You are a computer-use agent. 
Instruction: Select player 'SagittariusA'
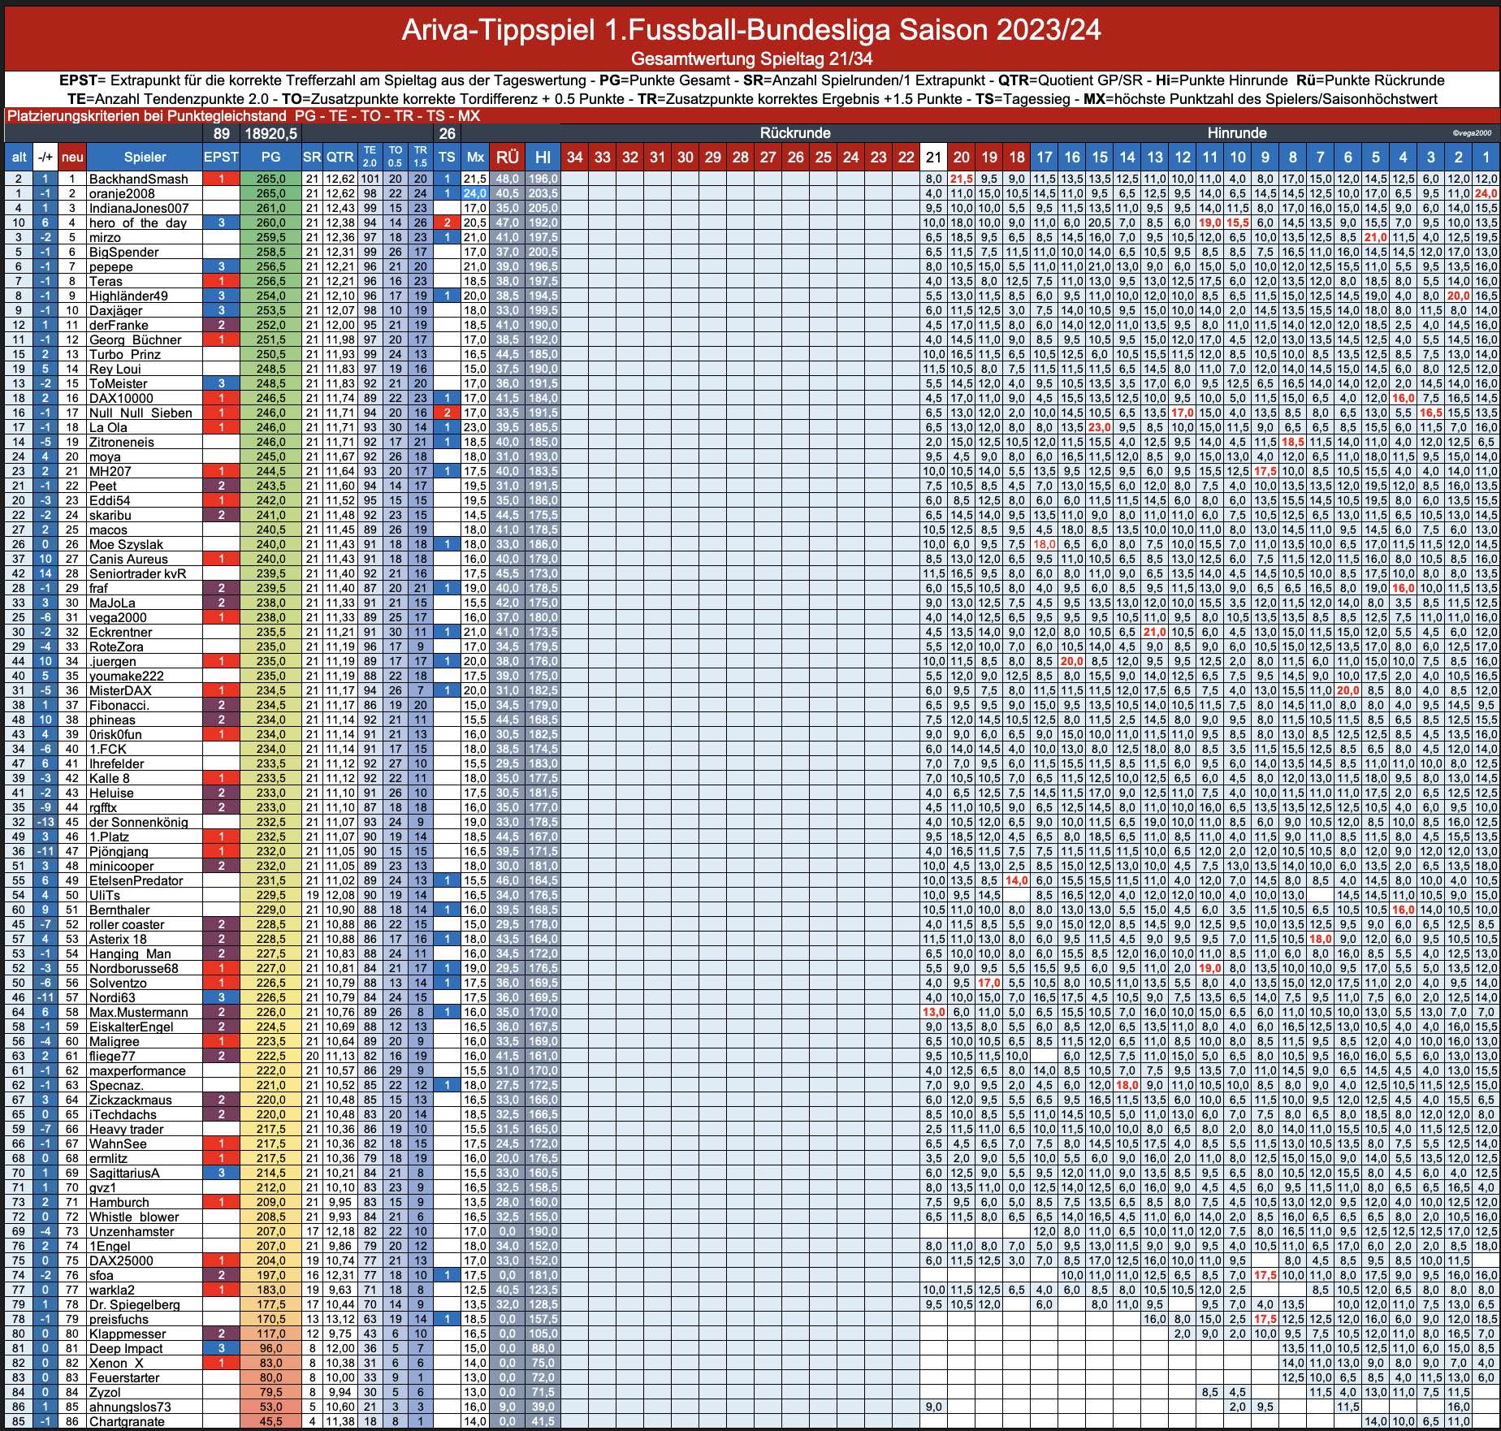(x=124, y=1173)
